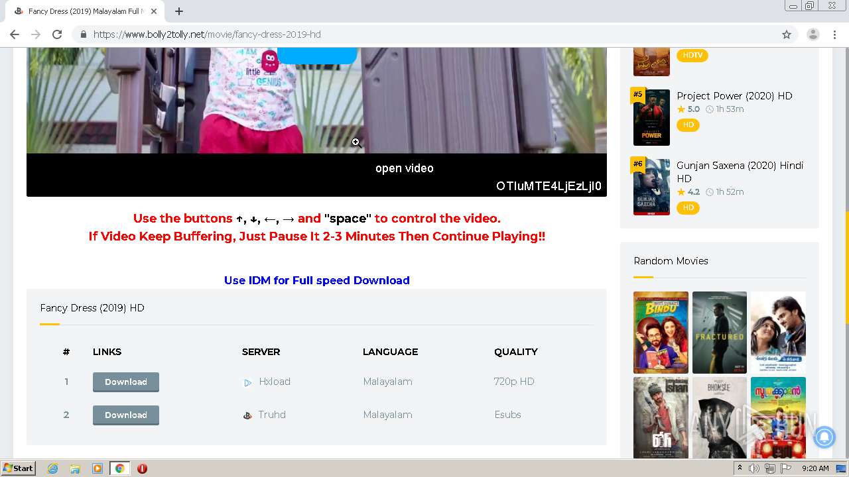
Task: Open the Bhonsle random movie poster
Action: click(x=720, y=418)
